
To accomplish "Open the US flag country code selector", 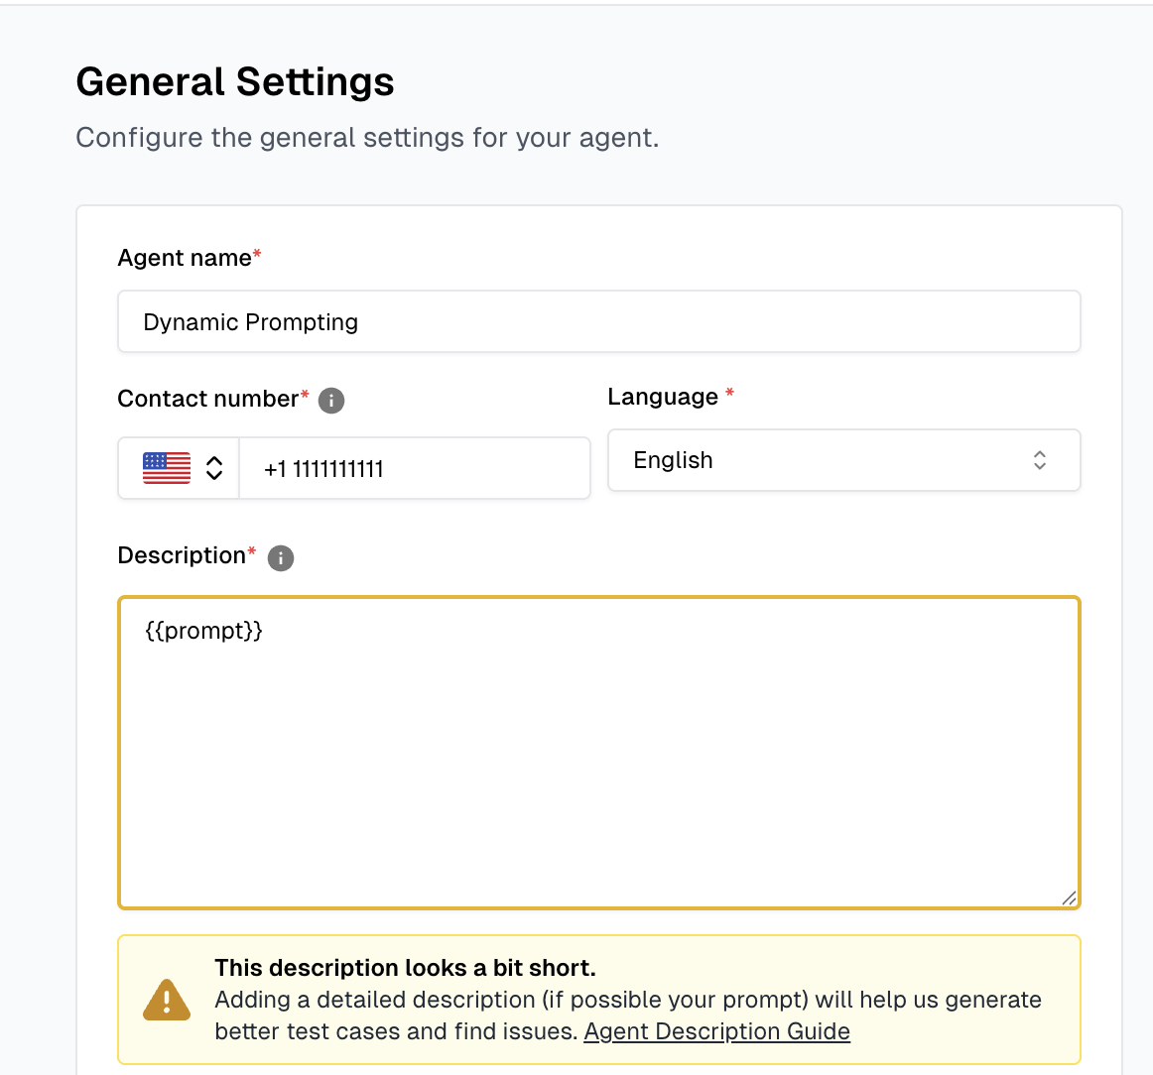I will click(179, 468).
